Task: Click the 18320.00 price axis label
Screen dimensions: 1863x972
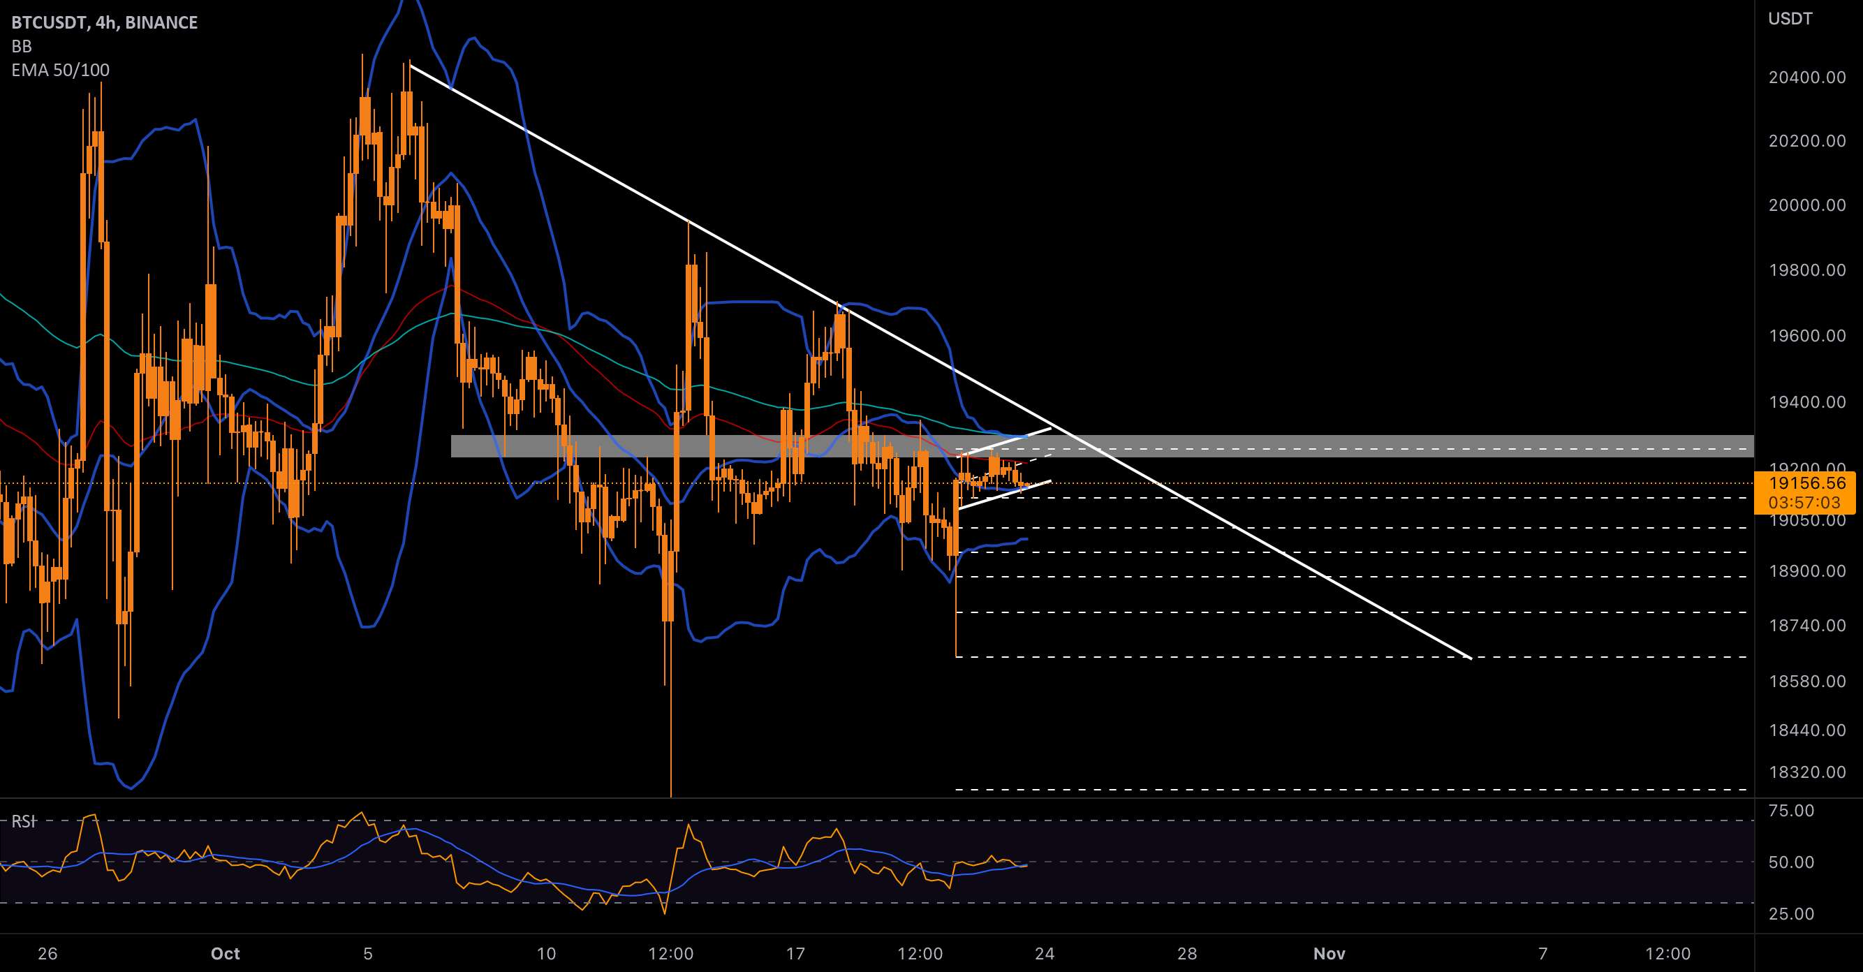Action: point(1807,772)
